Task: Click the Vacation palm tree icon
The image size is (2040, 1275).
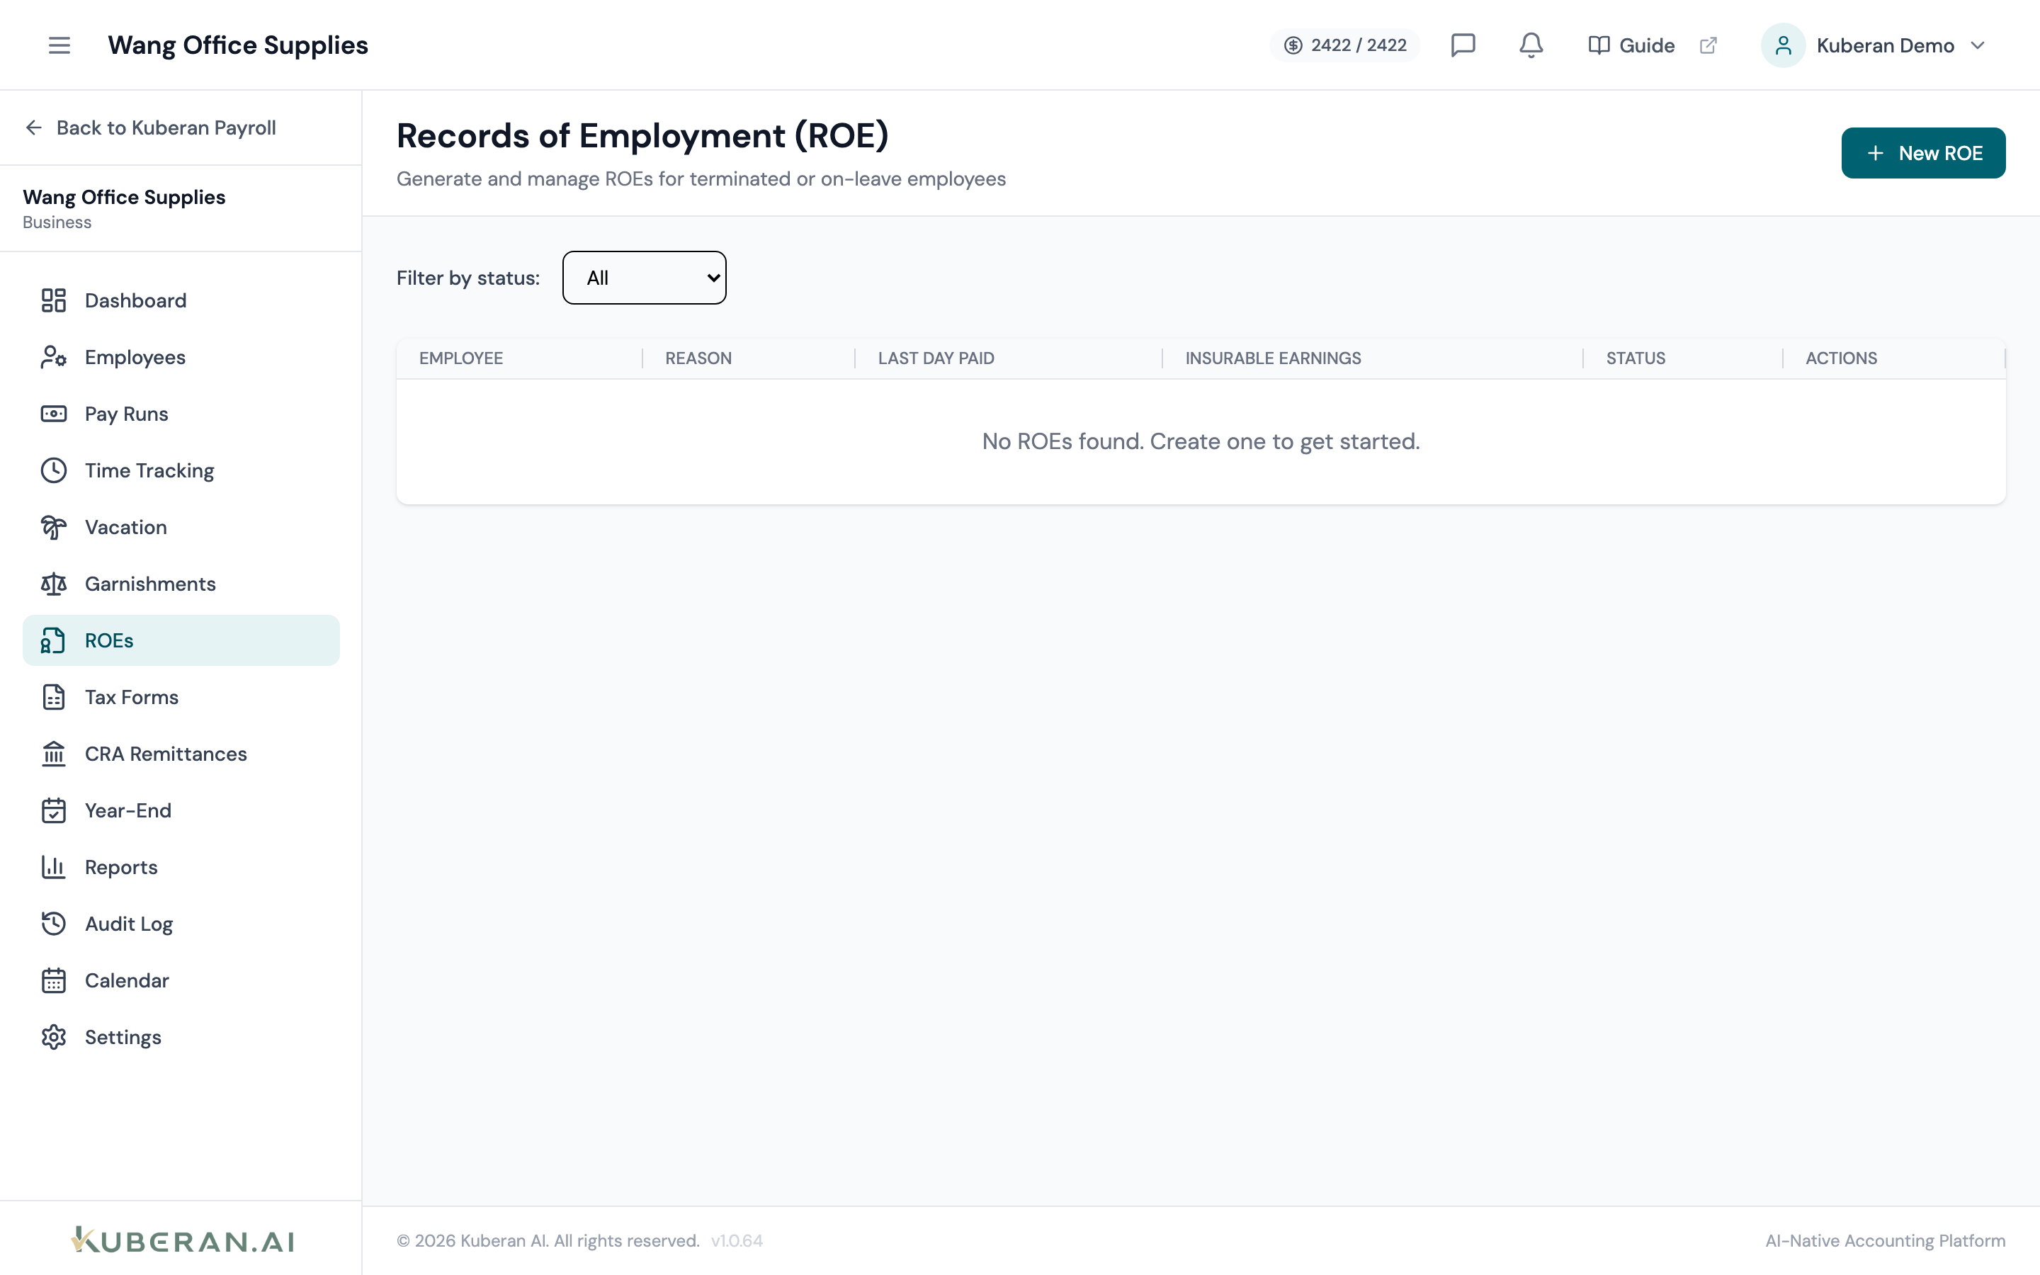Action: [54, 527]
